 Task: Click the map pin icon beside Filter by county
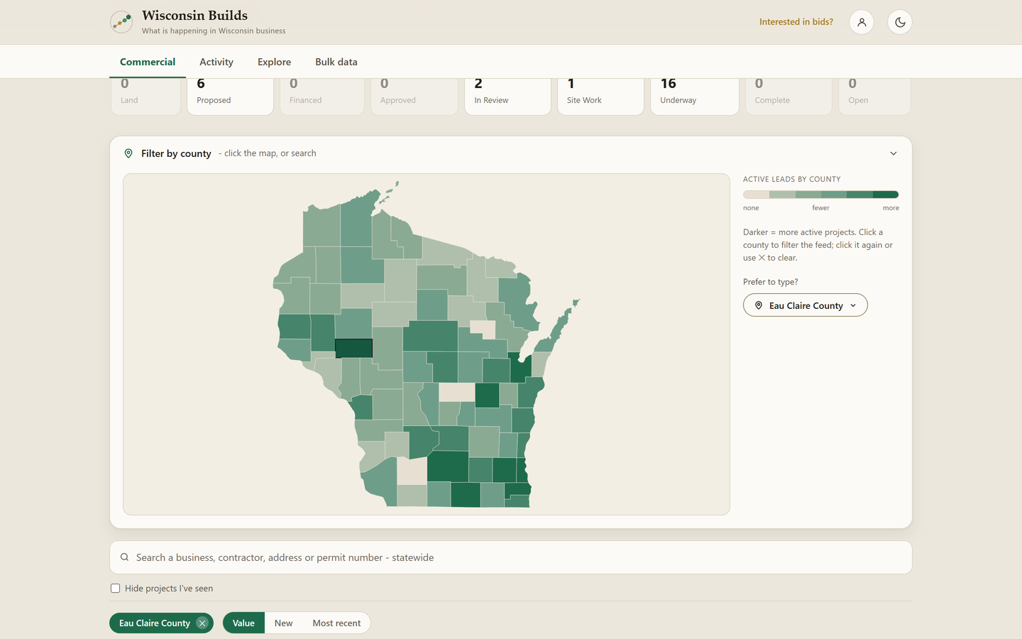(x=128, y=153)
